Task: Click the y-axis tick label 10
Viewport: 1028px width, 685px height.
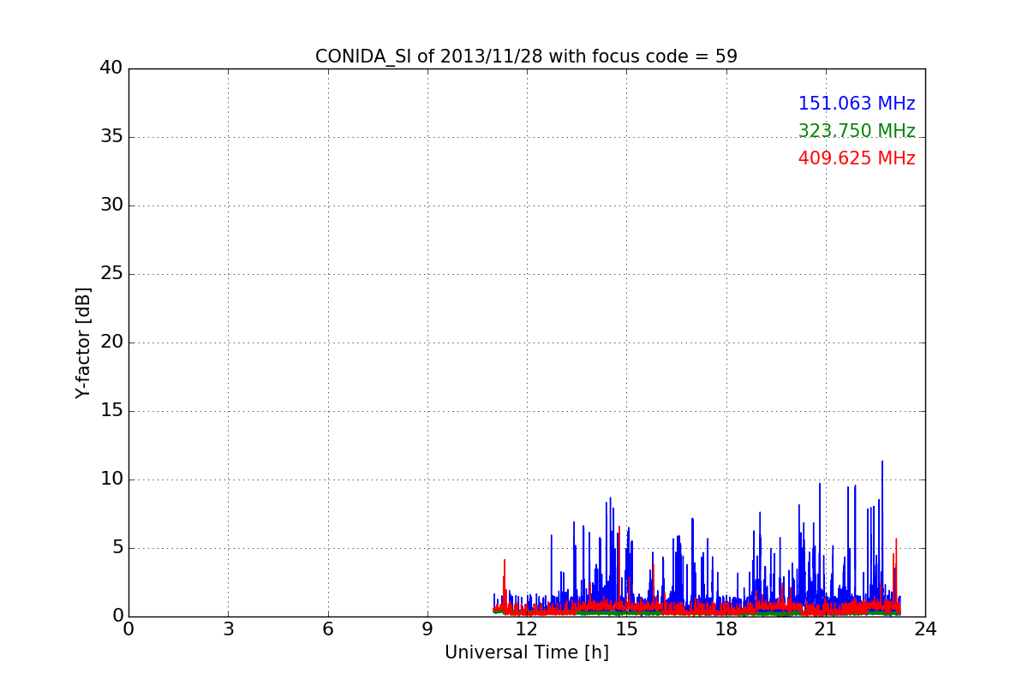Action: (111, 479)
